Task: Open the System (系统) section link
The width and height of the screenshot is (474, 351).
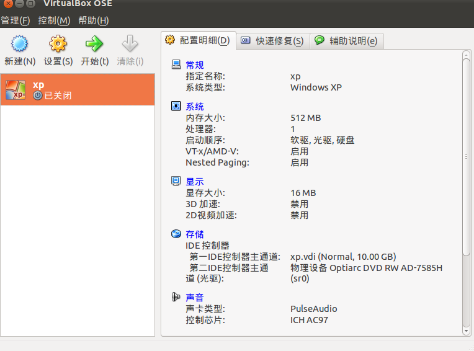Action: click(195, 106)
